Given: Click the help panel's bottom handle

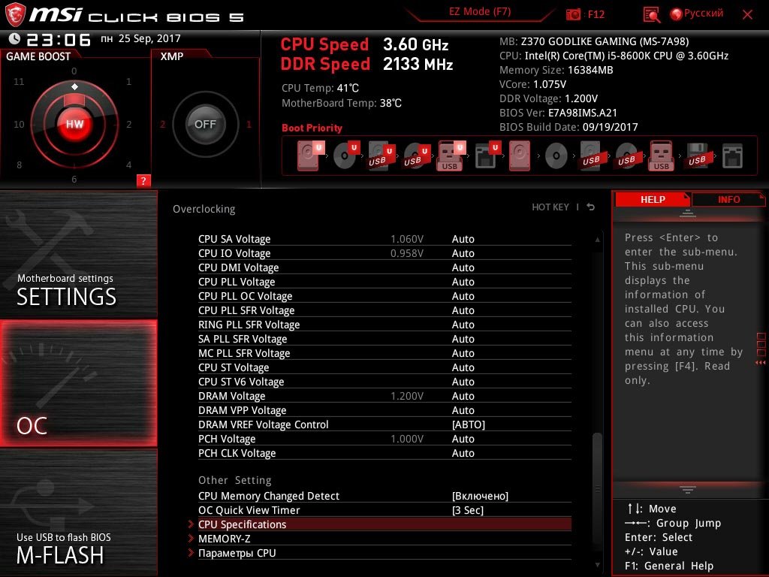Looking at the screenshot, I should (688, 489).
